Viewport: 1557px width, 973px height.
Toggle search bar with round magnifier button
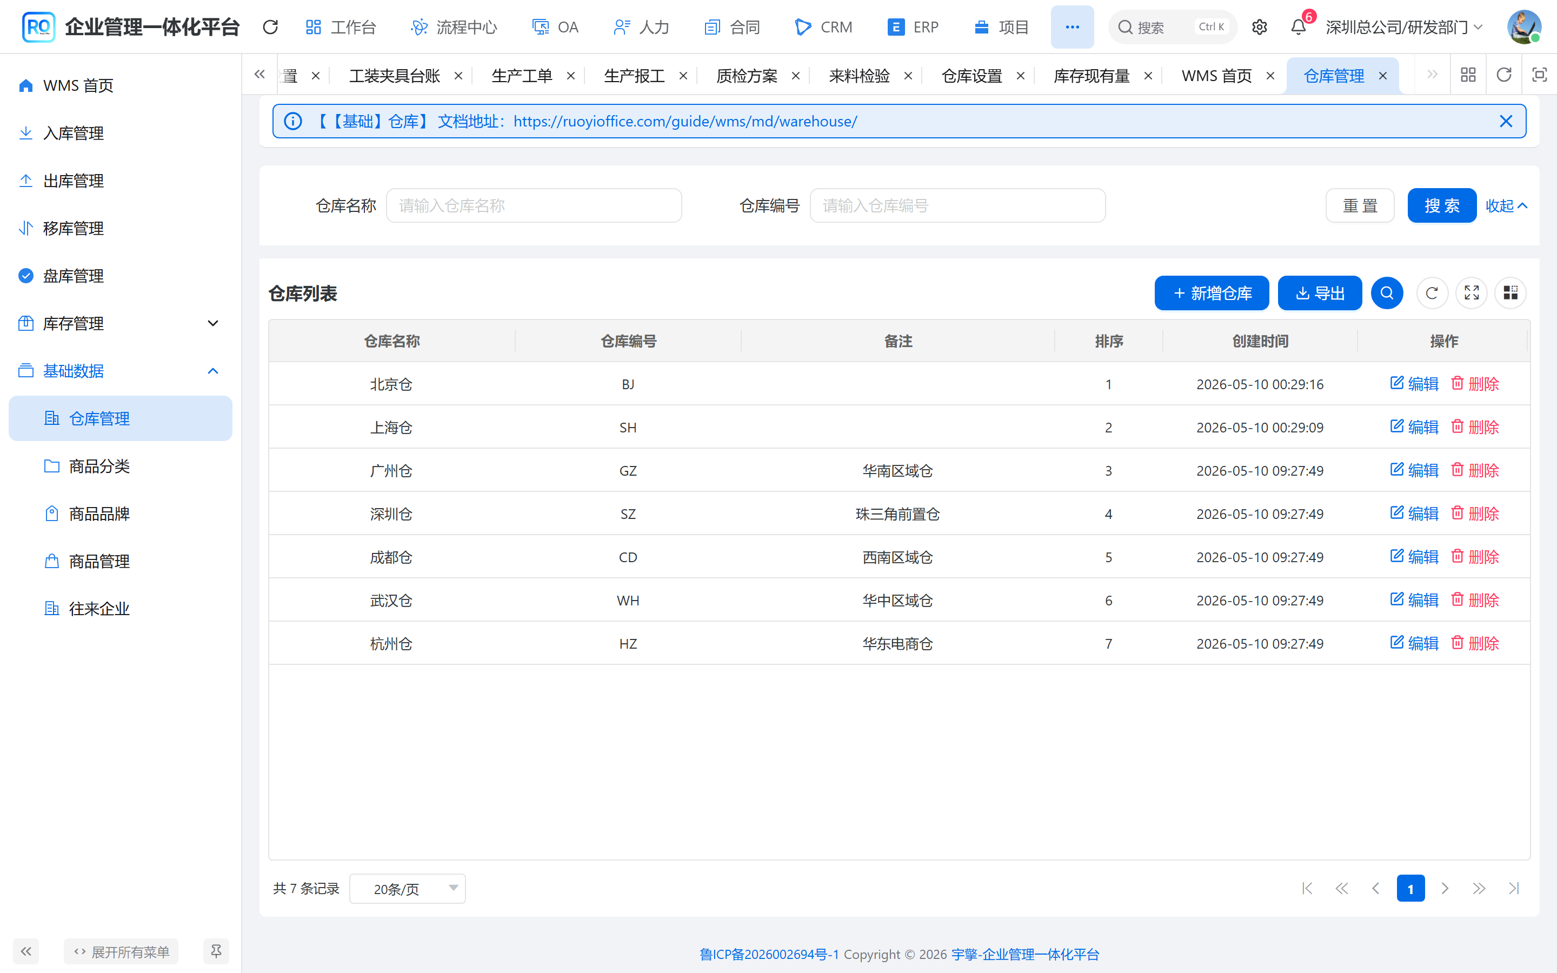(x=1387, y=294)
